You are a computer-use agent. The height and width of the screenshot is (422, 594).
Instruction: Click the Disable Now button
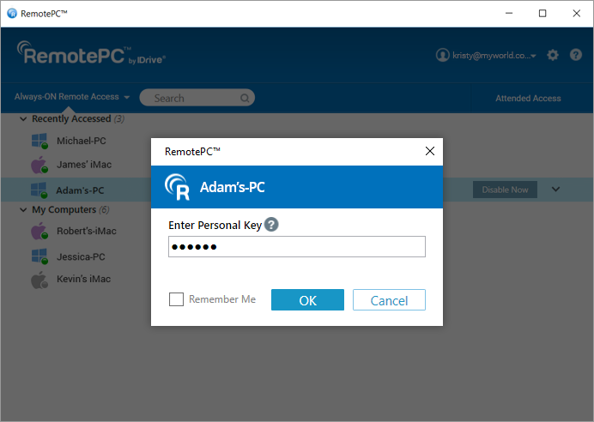505,190
